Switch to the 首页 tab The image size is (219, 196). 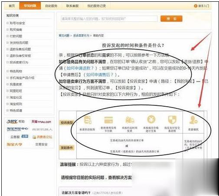point(12,6)
